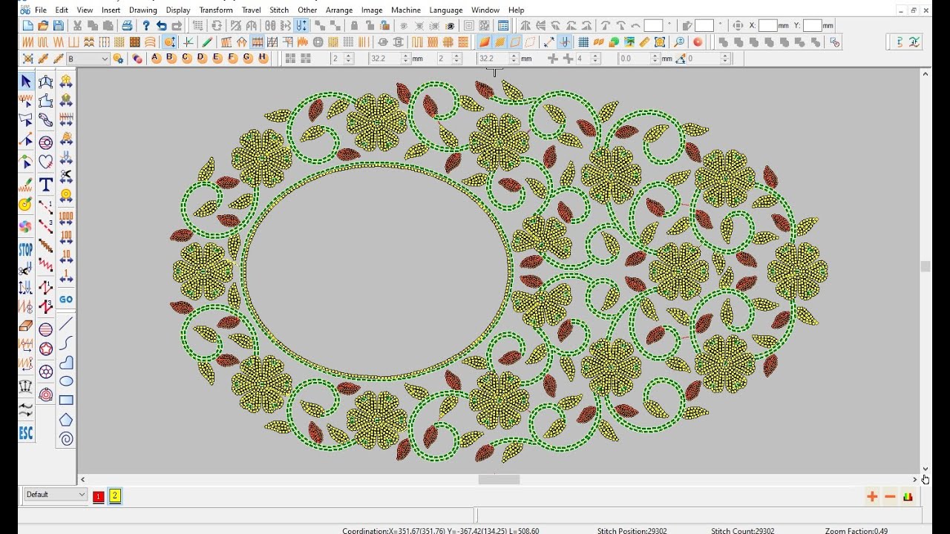Screen dimensions: 950x534
Task: Open the Transform menu
Action: (216, 10)
